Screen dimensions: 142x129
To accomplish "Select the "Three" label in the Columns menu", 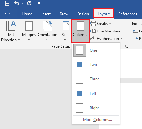I will point(95,79).
